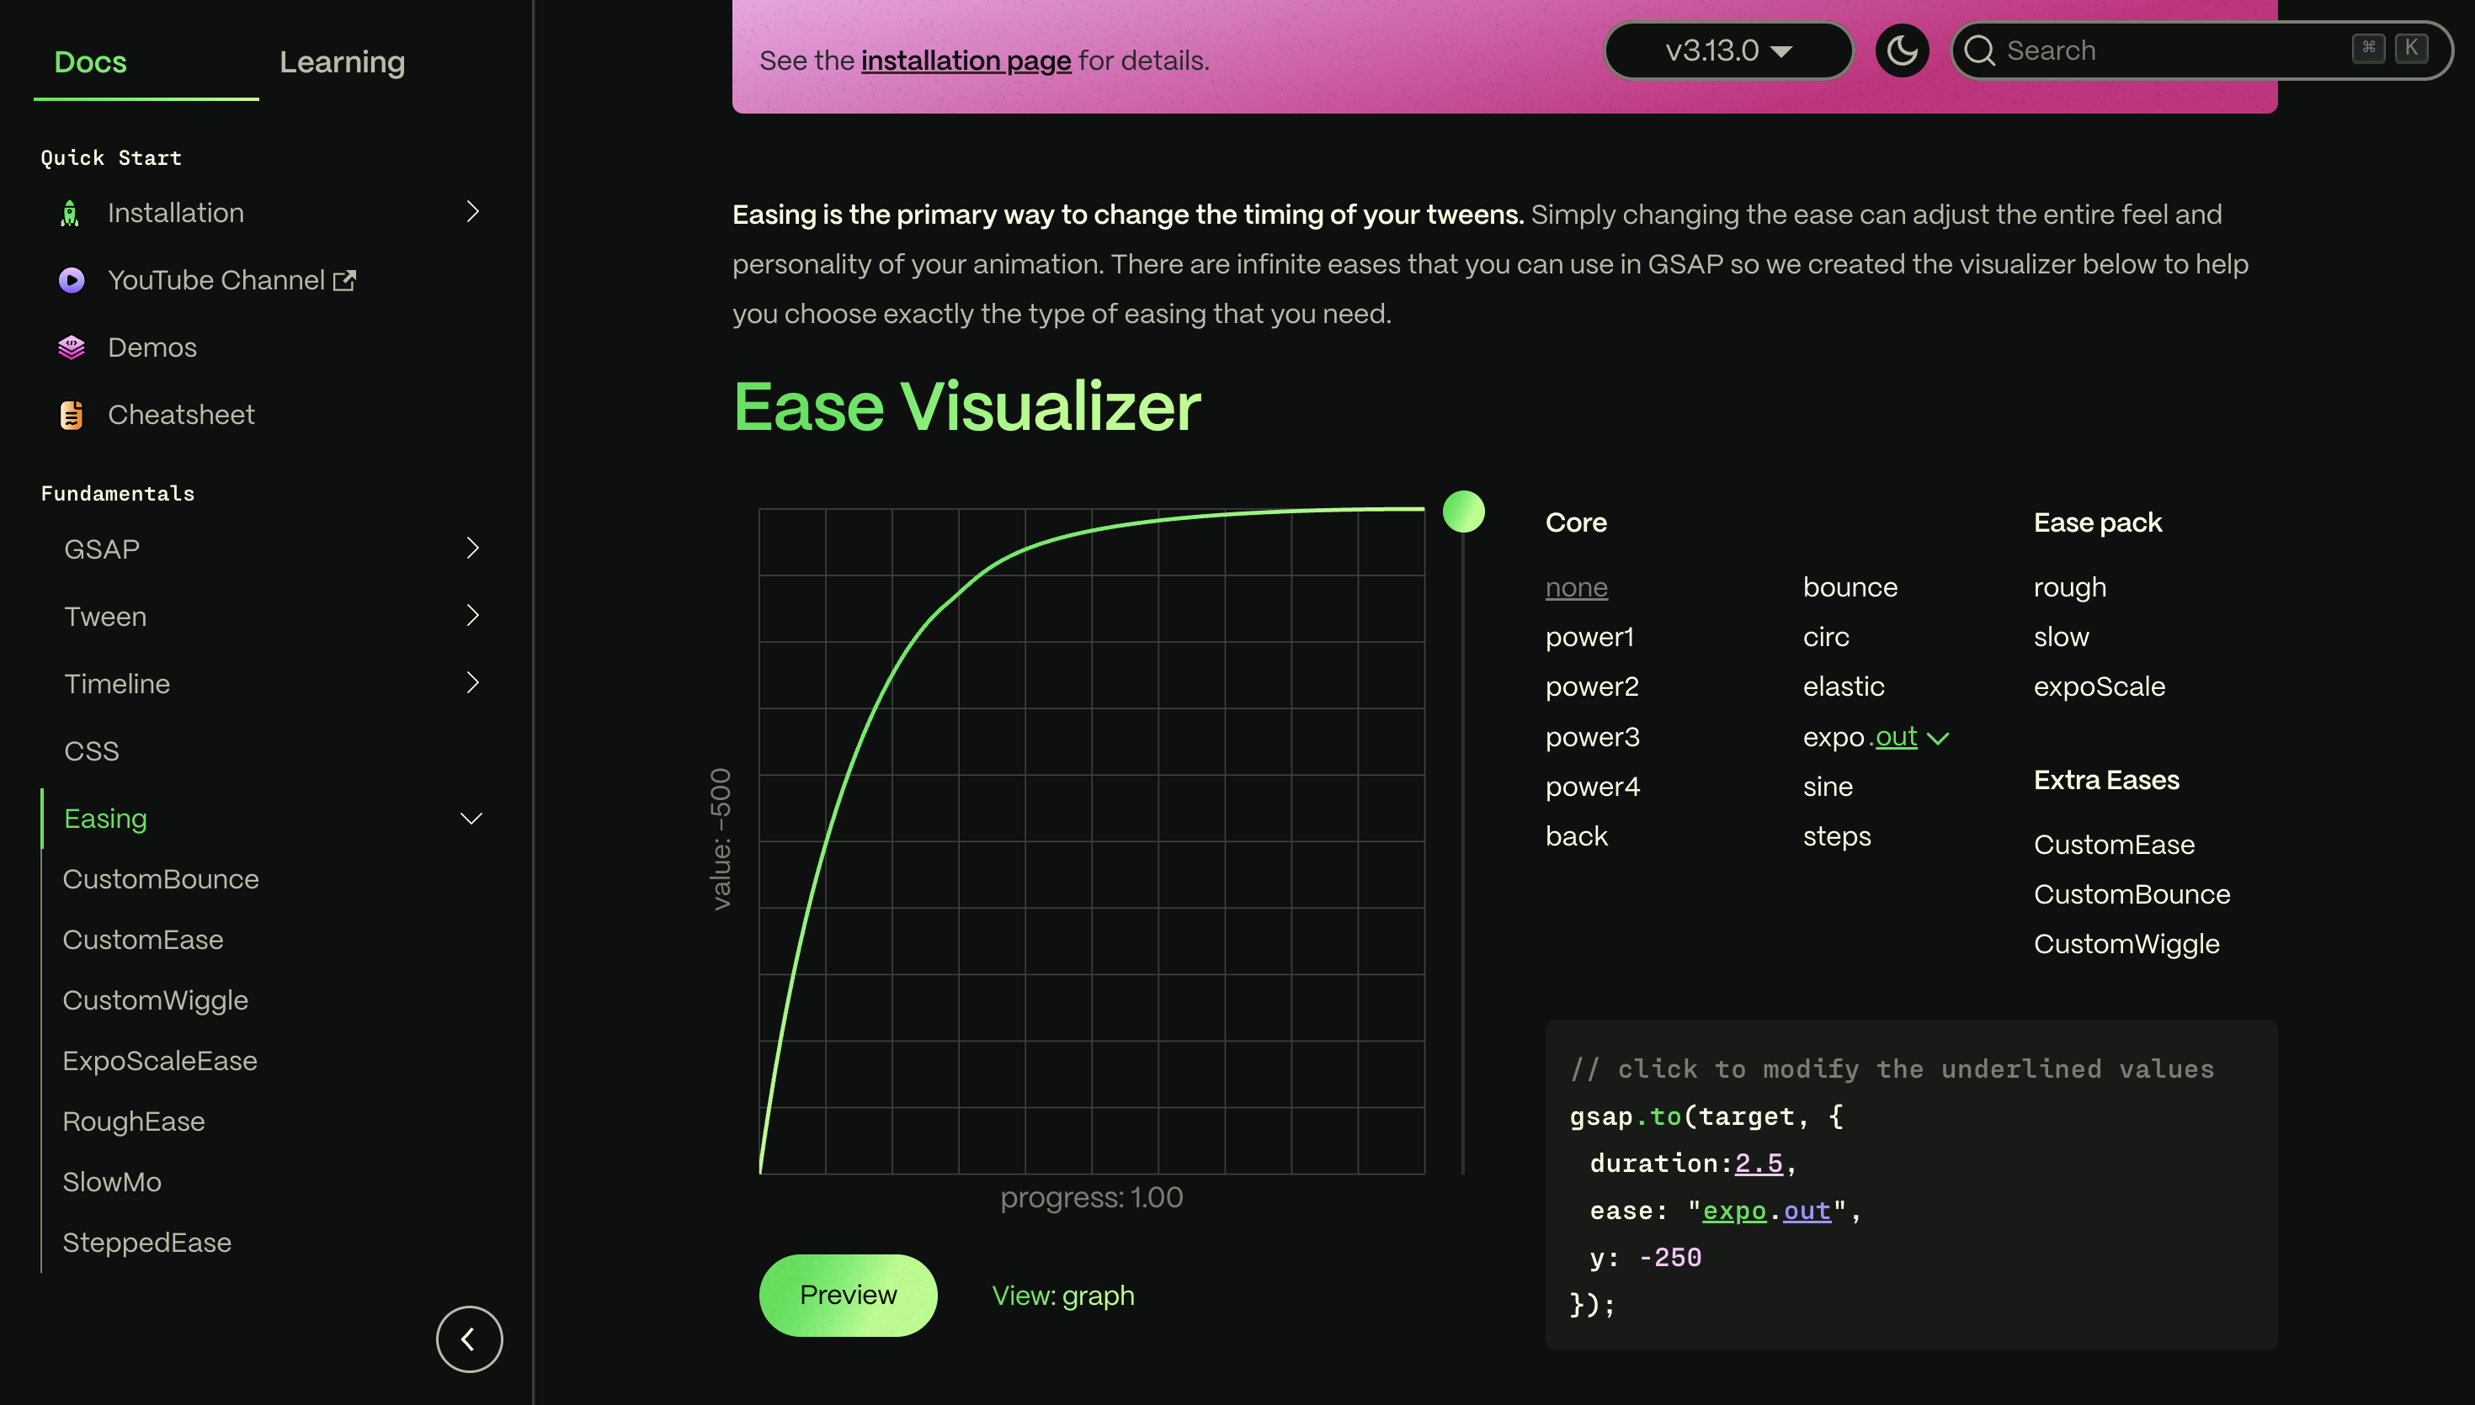Open CustomEase in the sidebar

[x=143, y=940]
